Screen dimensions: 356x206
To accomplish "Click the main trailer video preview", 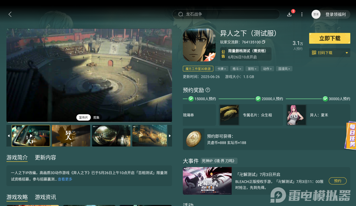I will click(x=89, y=75).
